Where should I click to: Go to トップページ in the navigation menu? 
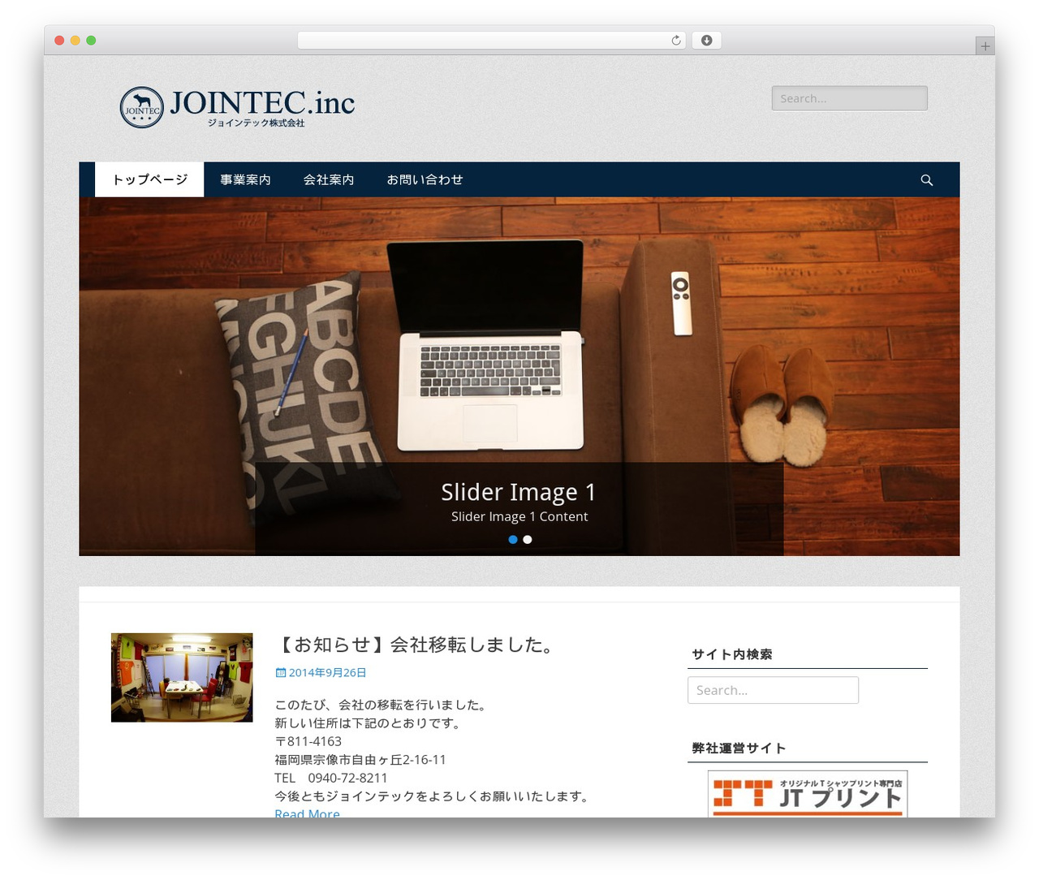point(149,179)
